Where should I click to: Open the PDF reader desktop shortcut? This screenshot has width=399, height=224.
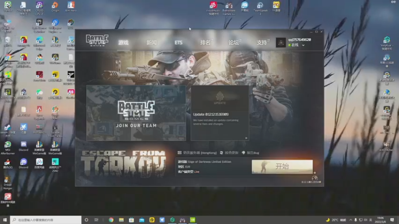click(7, 200)
